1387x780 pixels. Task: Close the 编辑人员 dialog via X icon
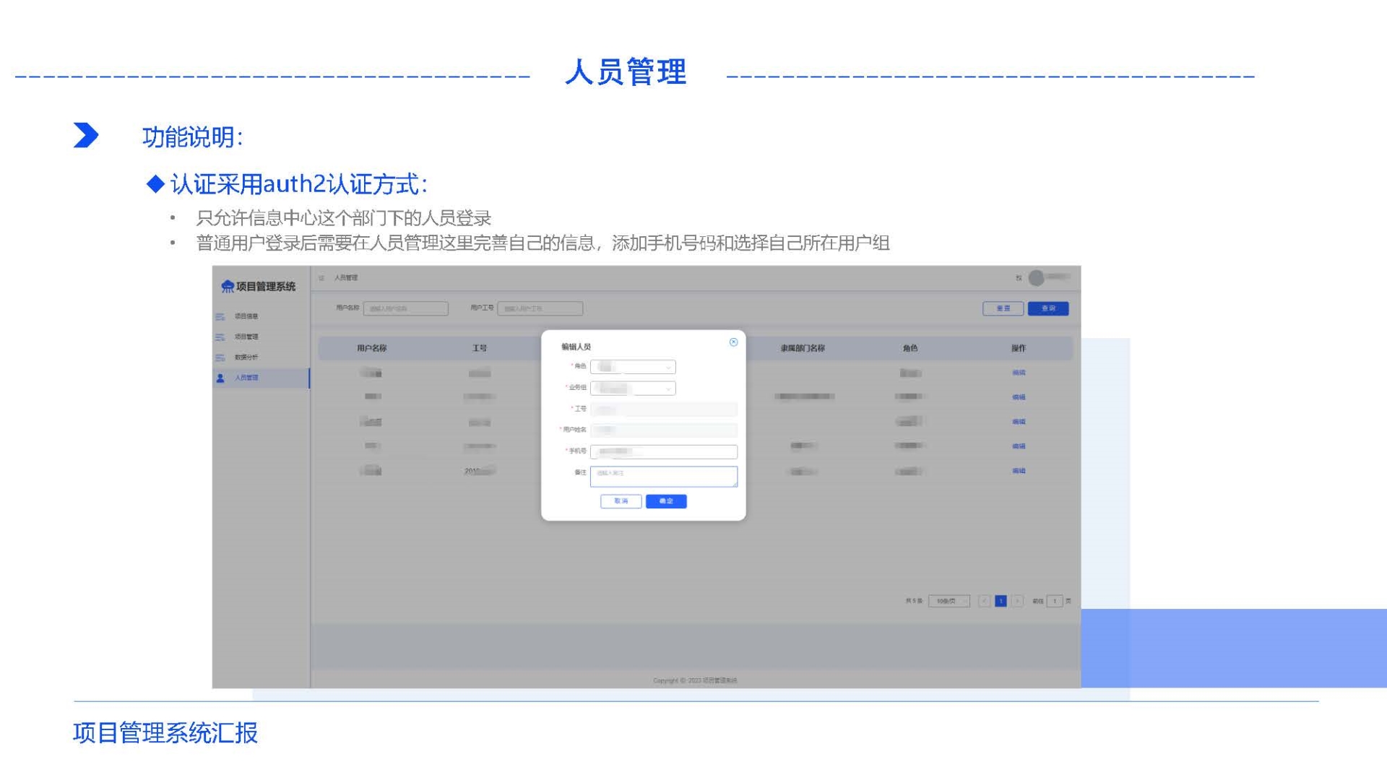[x=733, y=342]
